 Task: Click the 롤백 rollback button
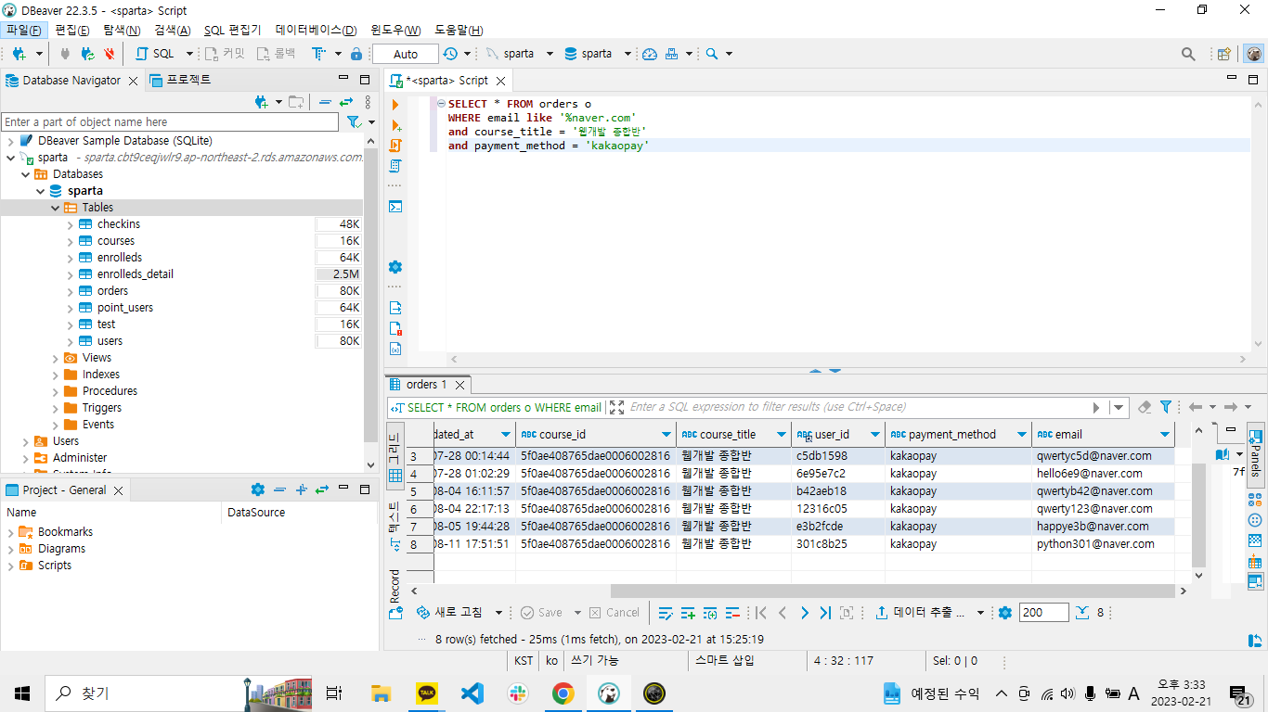point(277,54)
